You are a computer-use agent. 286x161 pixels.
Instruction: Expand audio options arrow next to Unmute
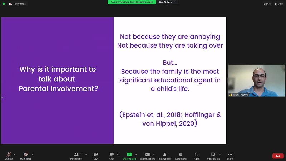click(x=14, y=154)
